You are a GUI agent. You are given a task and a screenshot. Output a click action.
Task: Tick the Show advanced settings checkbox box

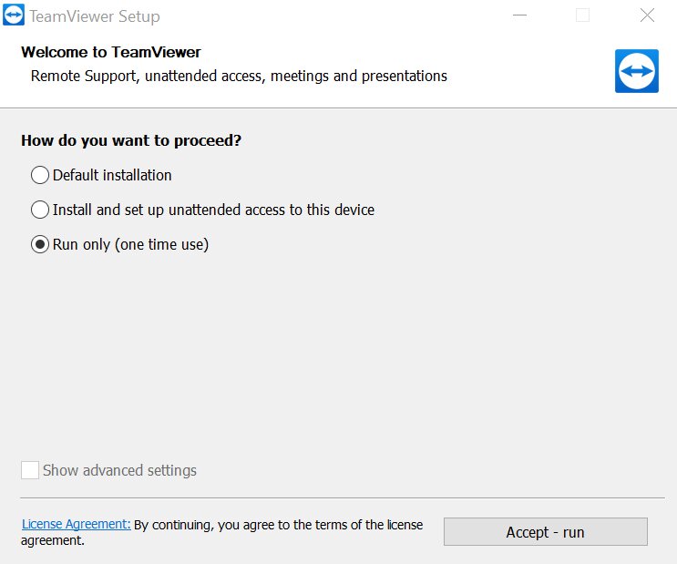(x=30, y=470)
